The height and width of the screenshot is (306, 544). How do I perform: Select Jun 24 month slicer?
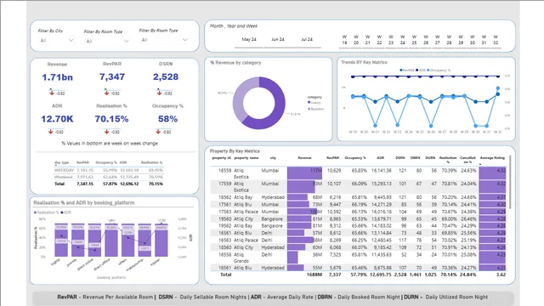pyautogui.click(x=278, y=39)
